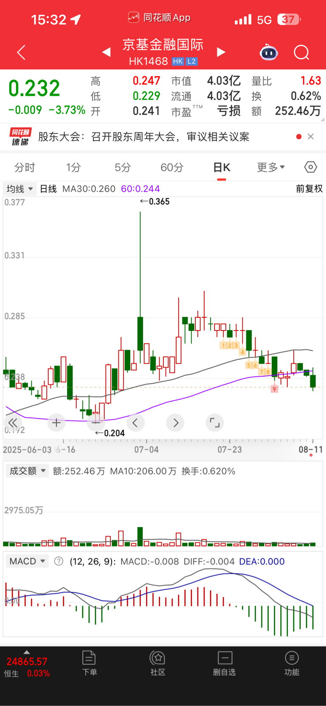
Task: Open MACD help question mark
Action: click(59, 562)
